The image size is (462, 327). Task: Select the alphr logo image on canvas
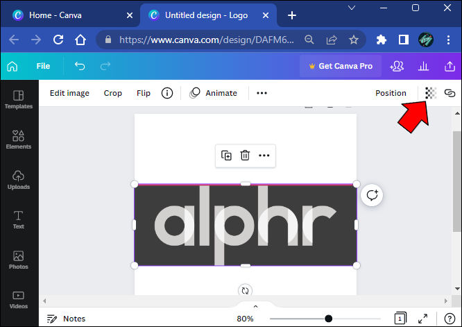click(x=245, y=225)
